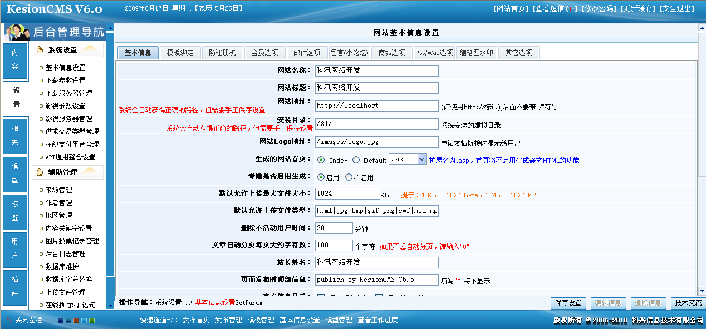
Task: Click bullet icon beside 数据库维护
Action: (x=41, y=267)
